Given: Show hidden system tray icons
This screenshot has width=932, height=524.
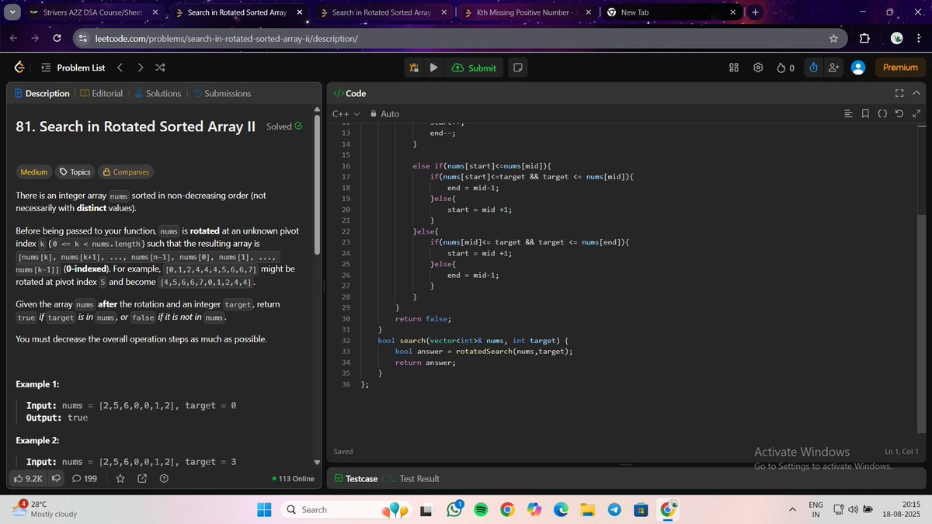Looking at the screenshot, I should (794, 509).
